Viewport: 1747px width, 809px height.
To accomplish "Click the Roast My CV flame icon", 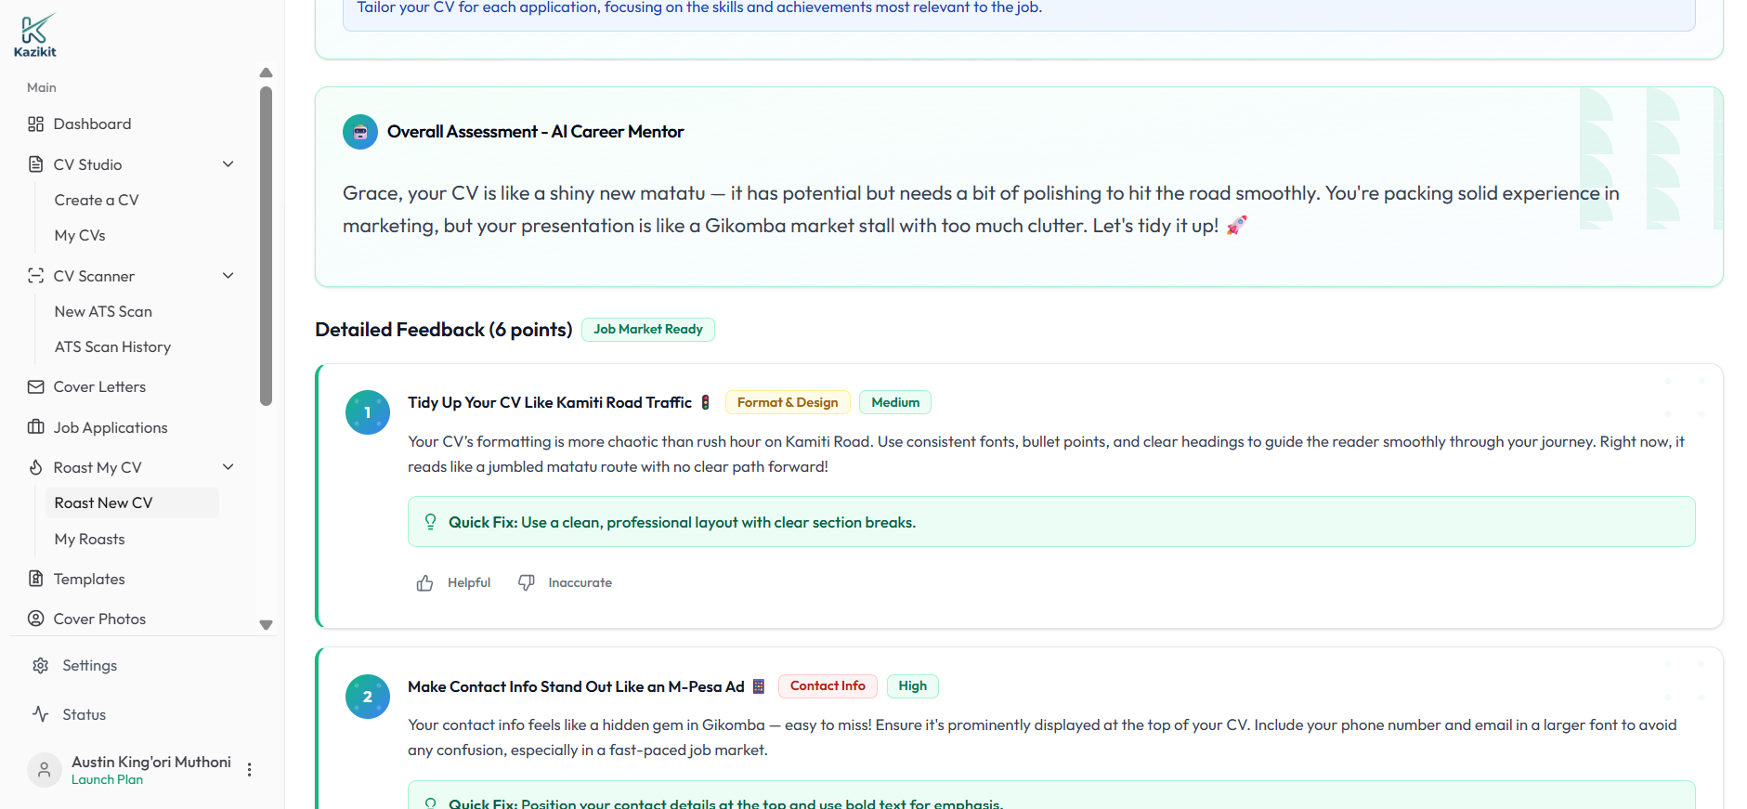I will click(x=36, y=467).
